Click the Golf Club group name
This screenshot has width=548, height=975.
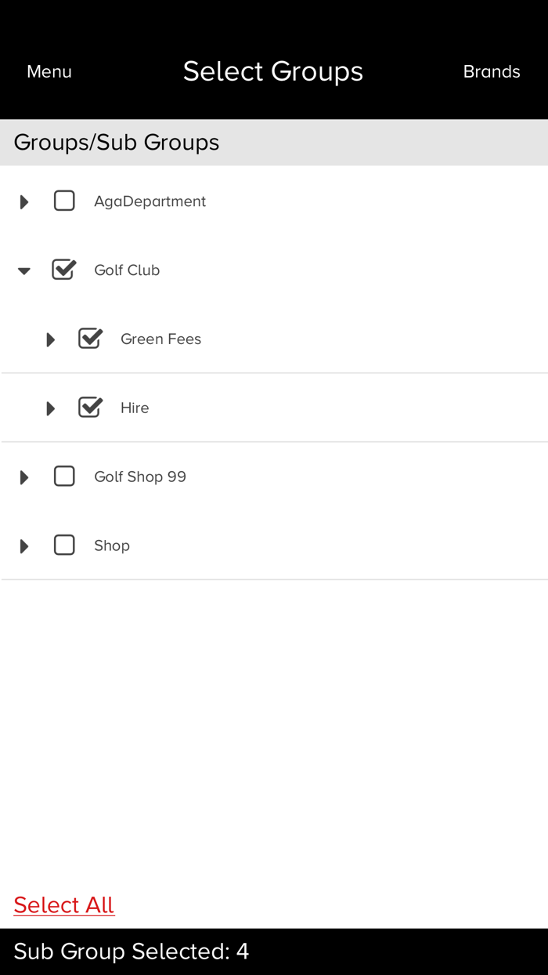click(127, 270)
